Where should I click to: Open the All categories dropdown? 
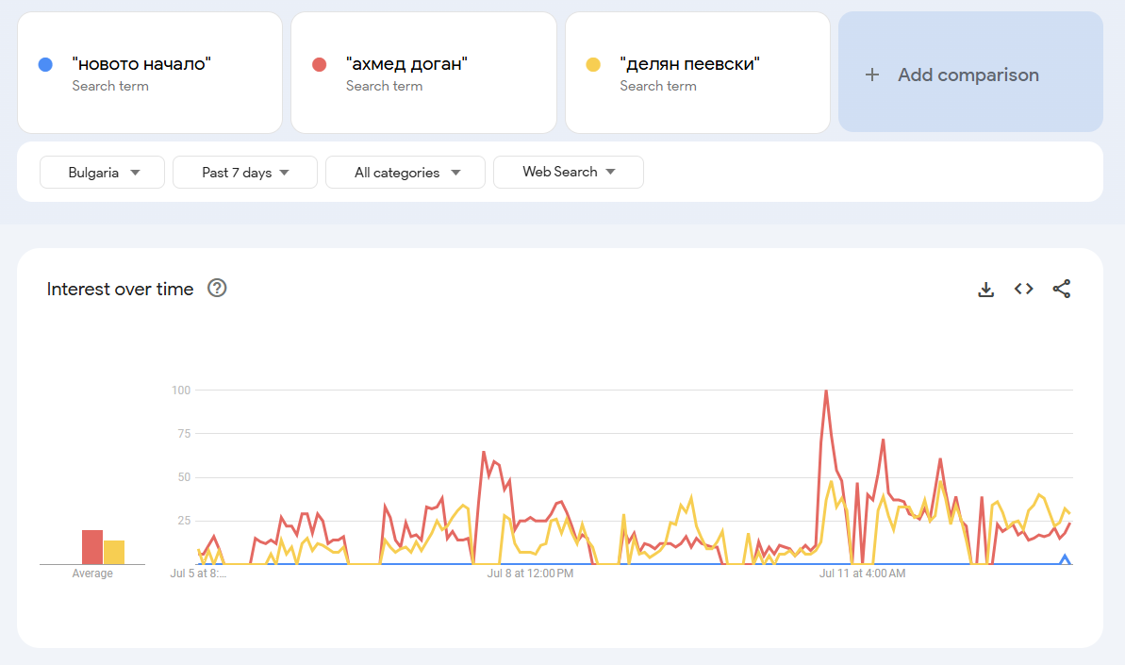pyautogui.click(x=405, y=173)
